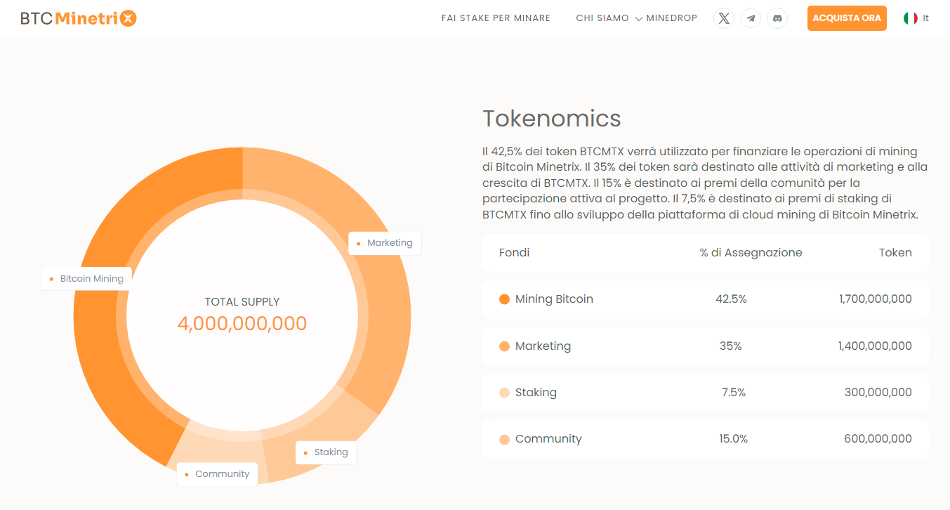Open the language selector labeled It
This screenshot has height=510, width=950.
point(916,18)
